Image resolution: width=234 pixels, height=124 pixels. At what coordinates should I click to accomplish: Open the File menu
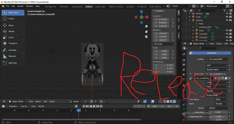8,6
